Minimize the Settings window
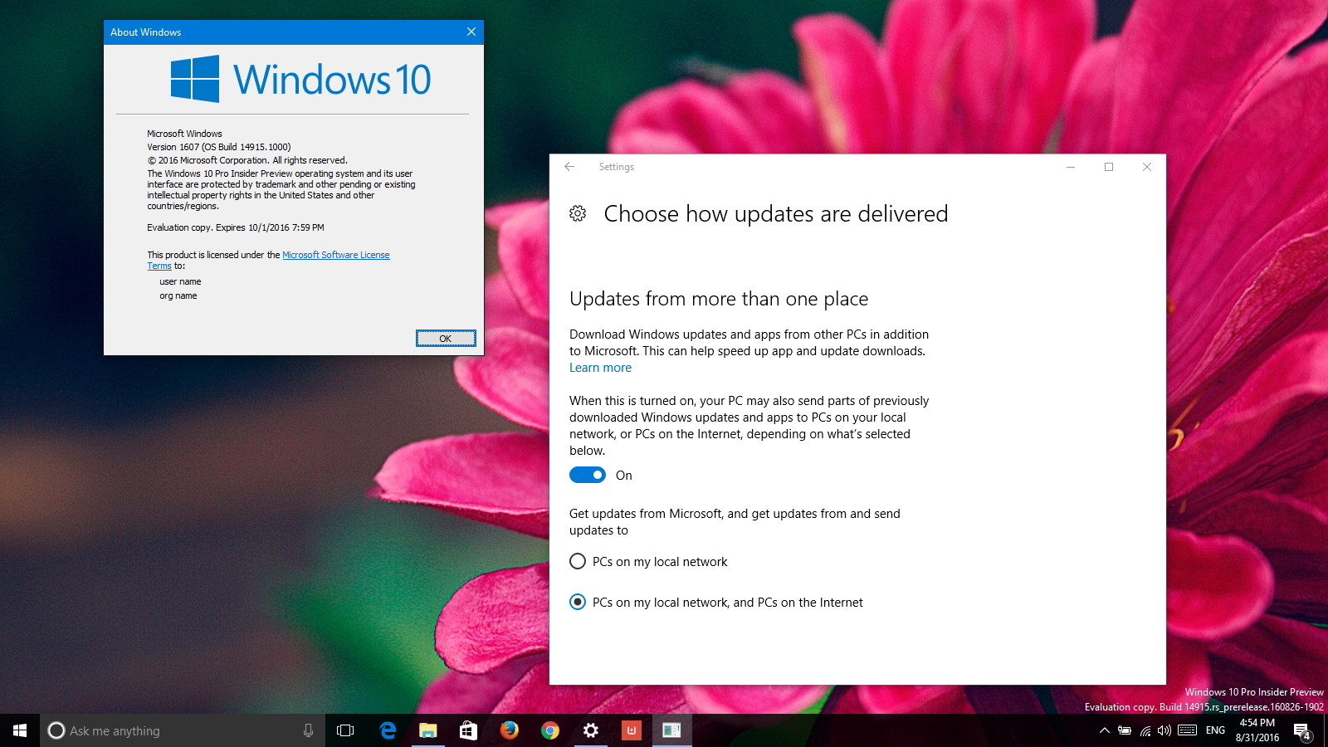This screenshot has height=747, width=1328. pos(1071,167)
